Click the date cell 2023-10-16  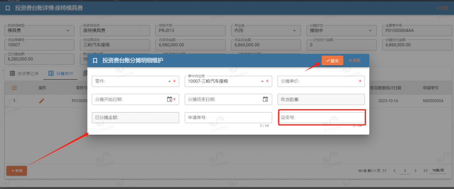[x=388, y=101]
